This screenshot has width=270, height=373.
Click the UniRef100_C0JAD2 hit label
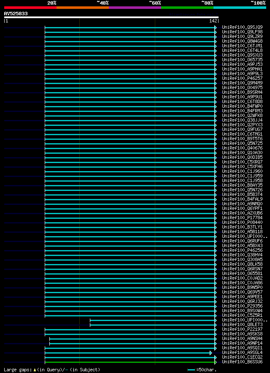(x=242, y=278)
